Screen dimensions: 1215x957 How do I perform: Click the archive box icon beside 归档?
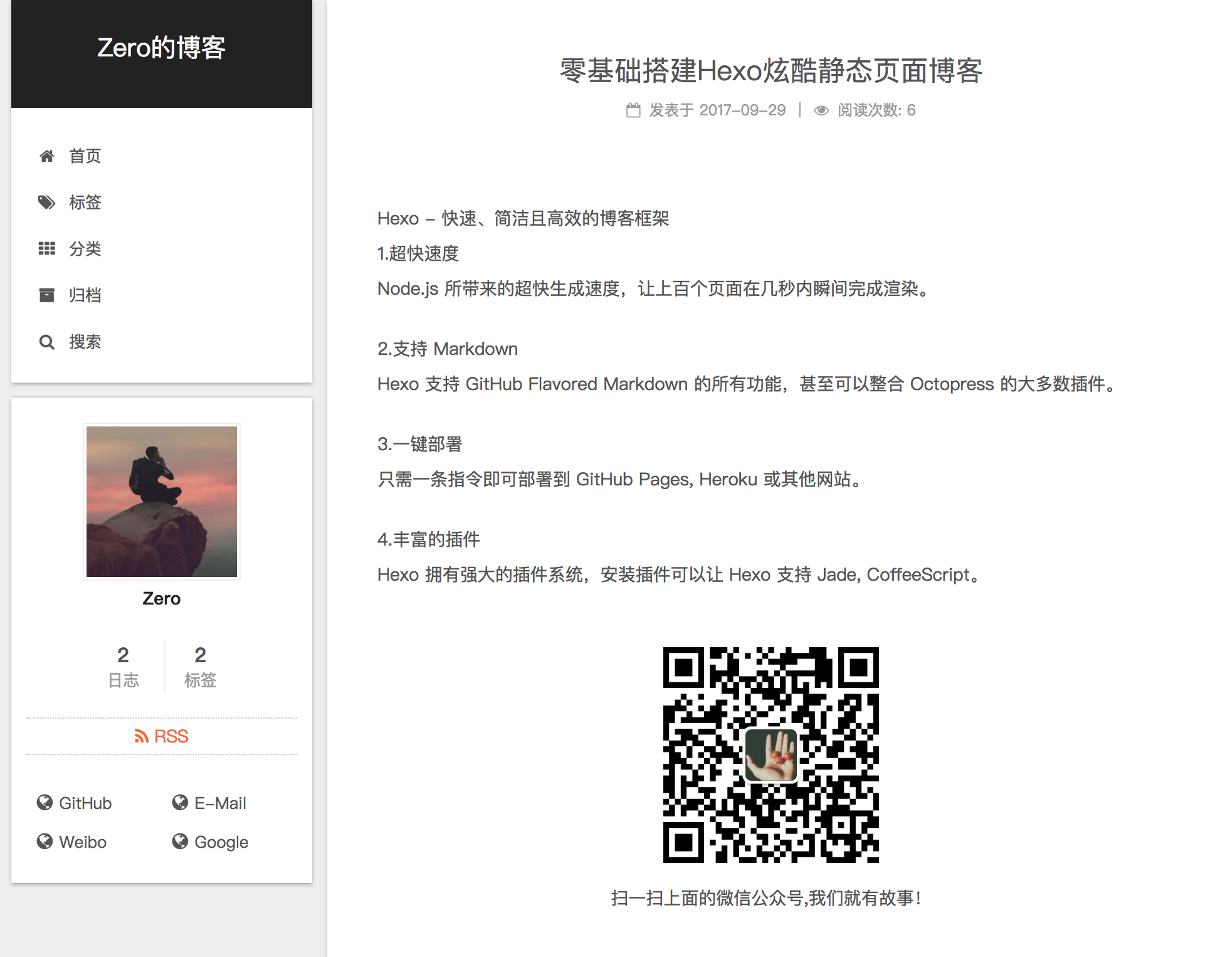pos(46,295)
